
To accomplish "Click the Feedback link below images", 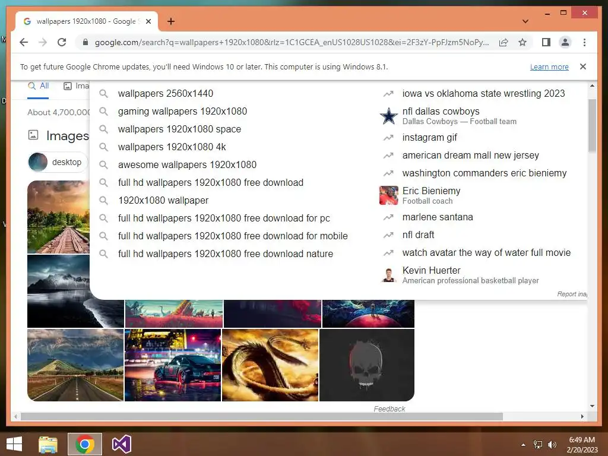I will [389, 408].
